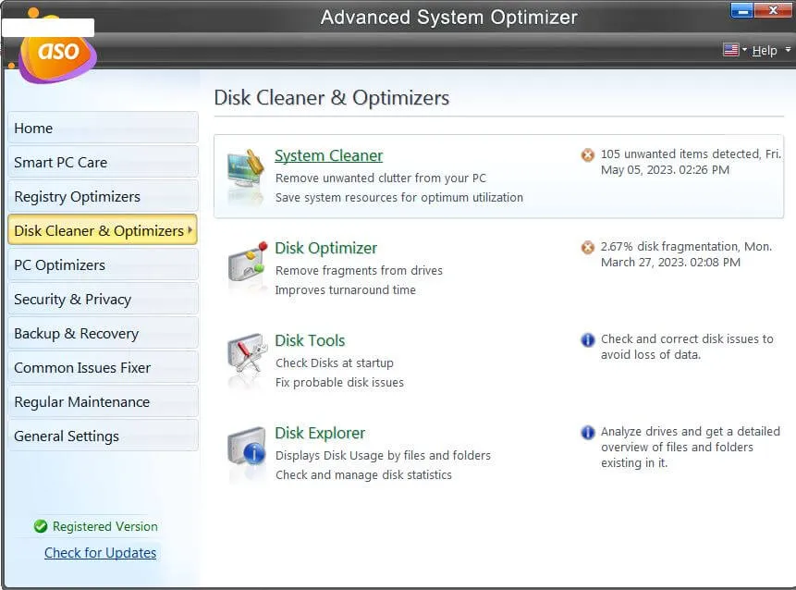Click the 'Registered Version' text

pyautogui.click(x=105, y=526)
